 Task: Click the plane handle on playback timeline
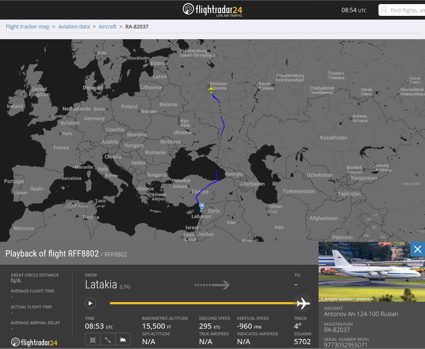point(303,303)
